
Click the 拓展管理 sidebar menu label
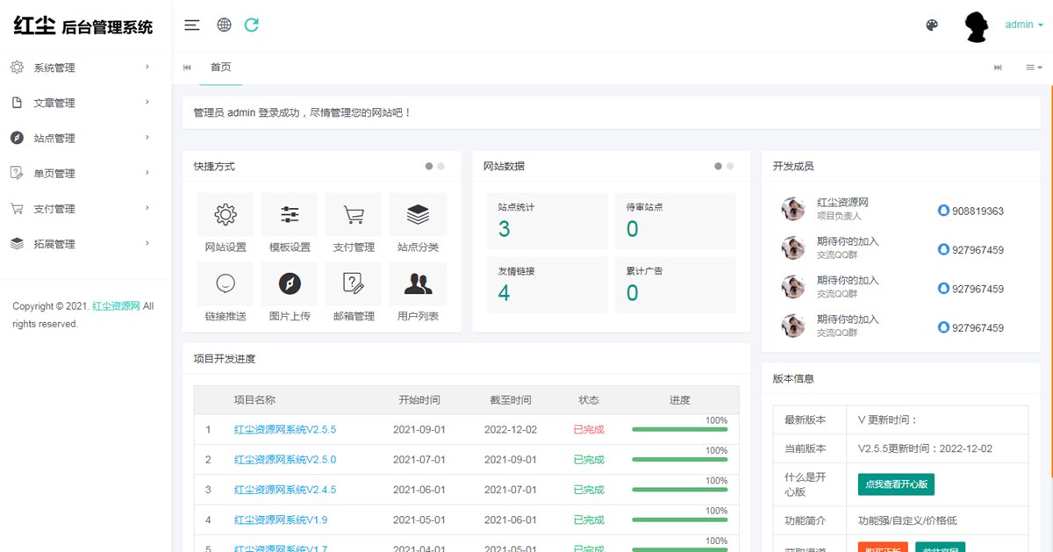pos(54,244)
